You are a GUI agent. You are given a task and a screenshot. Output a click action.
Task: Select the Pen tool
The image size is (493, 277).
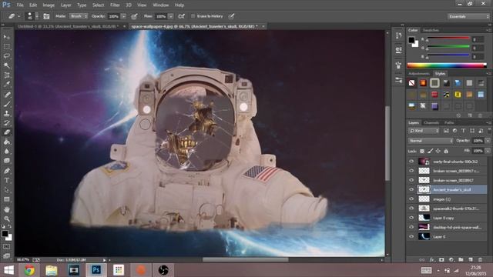pos(7,171)
